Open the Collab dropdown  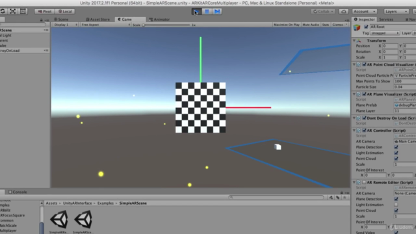point(323,12)
